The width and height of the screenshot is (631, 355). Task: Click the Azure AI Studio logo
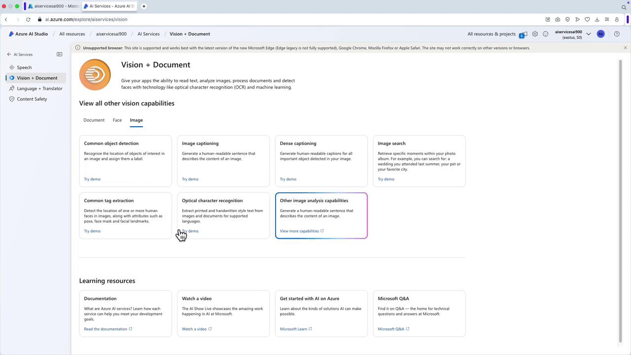11,34
